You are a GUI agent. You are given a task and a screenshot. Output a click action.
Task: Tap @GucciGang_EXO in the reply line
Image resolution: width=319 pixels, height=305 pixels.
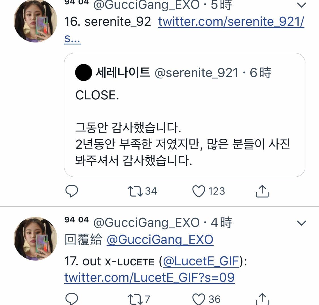point(160,240)
